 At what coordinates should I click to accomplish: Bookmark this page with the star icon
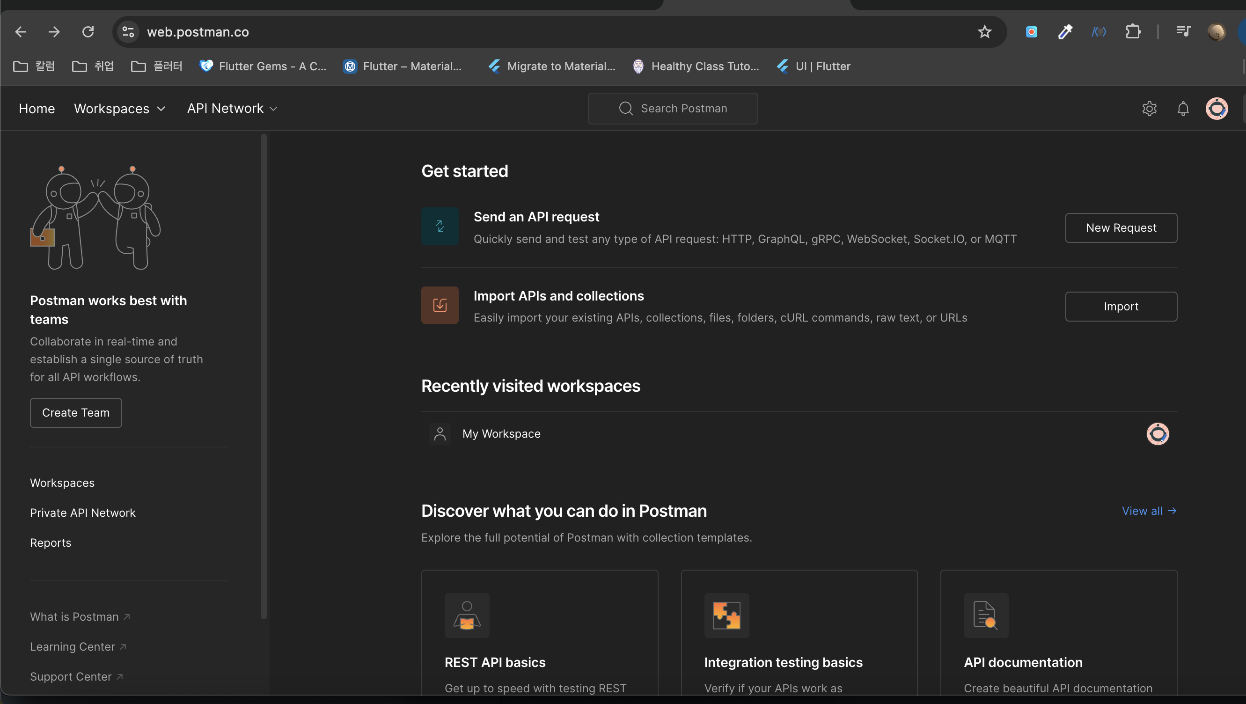984,32
